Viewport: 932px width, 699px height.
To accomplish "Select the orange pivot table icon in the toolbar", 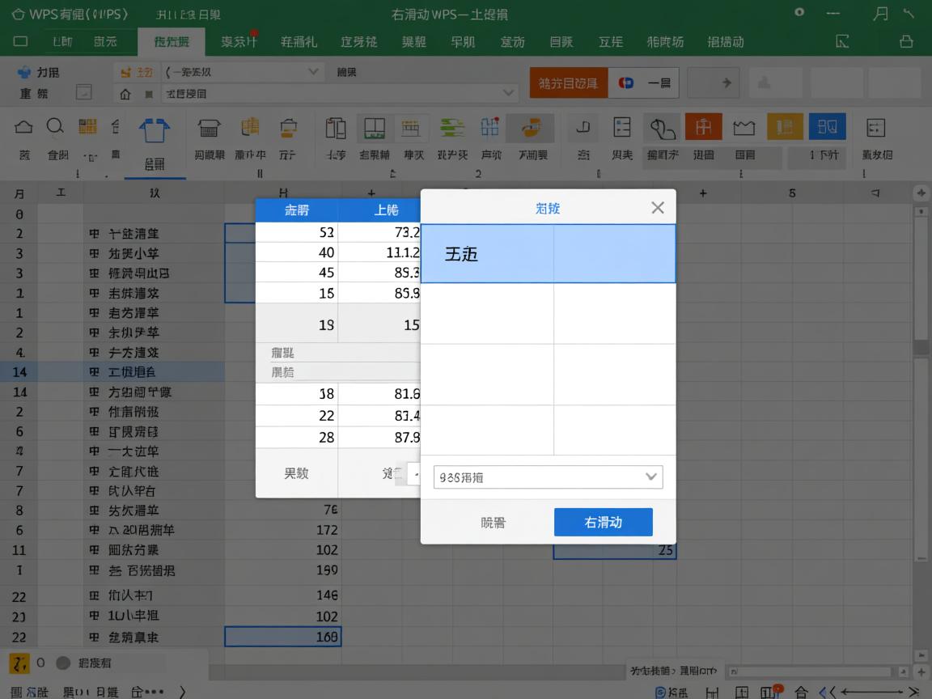I will [703, 127].
